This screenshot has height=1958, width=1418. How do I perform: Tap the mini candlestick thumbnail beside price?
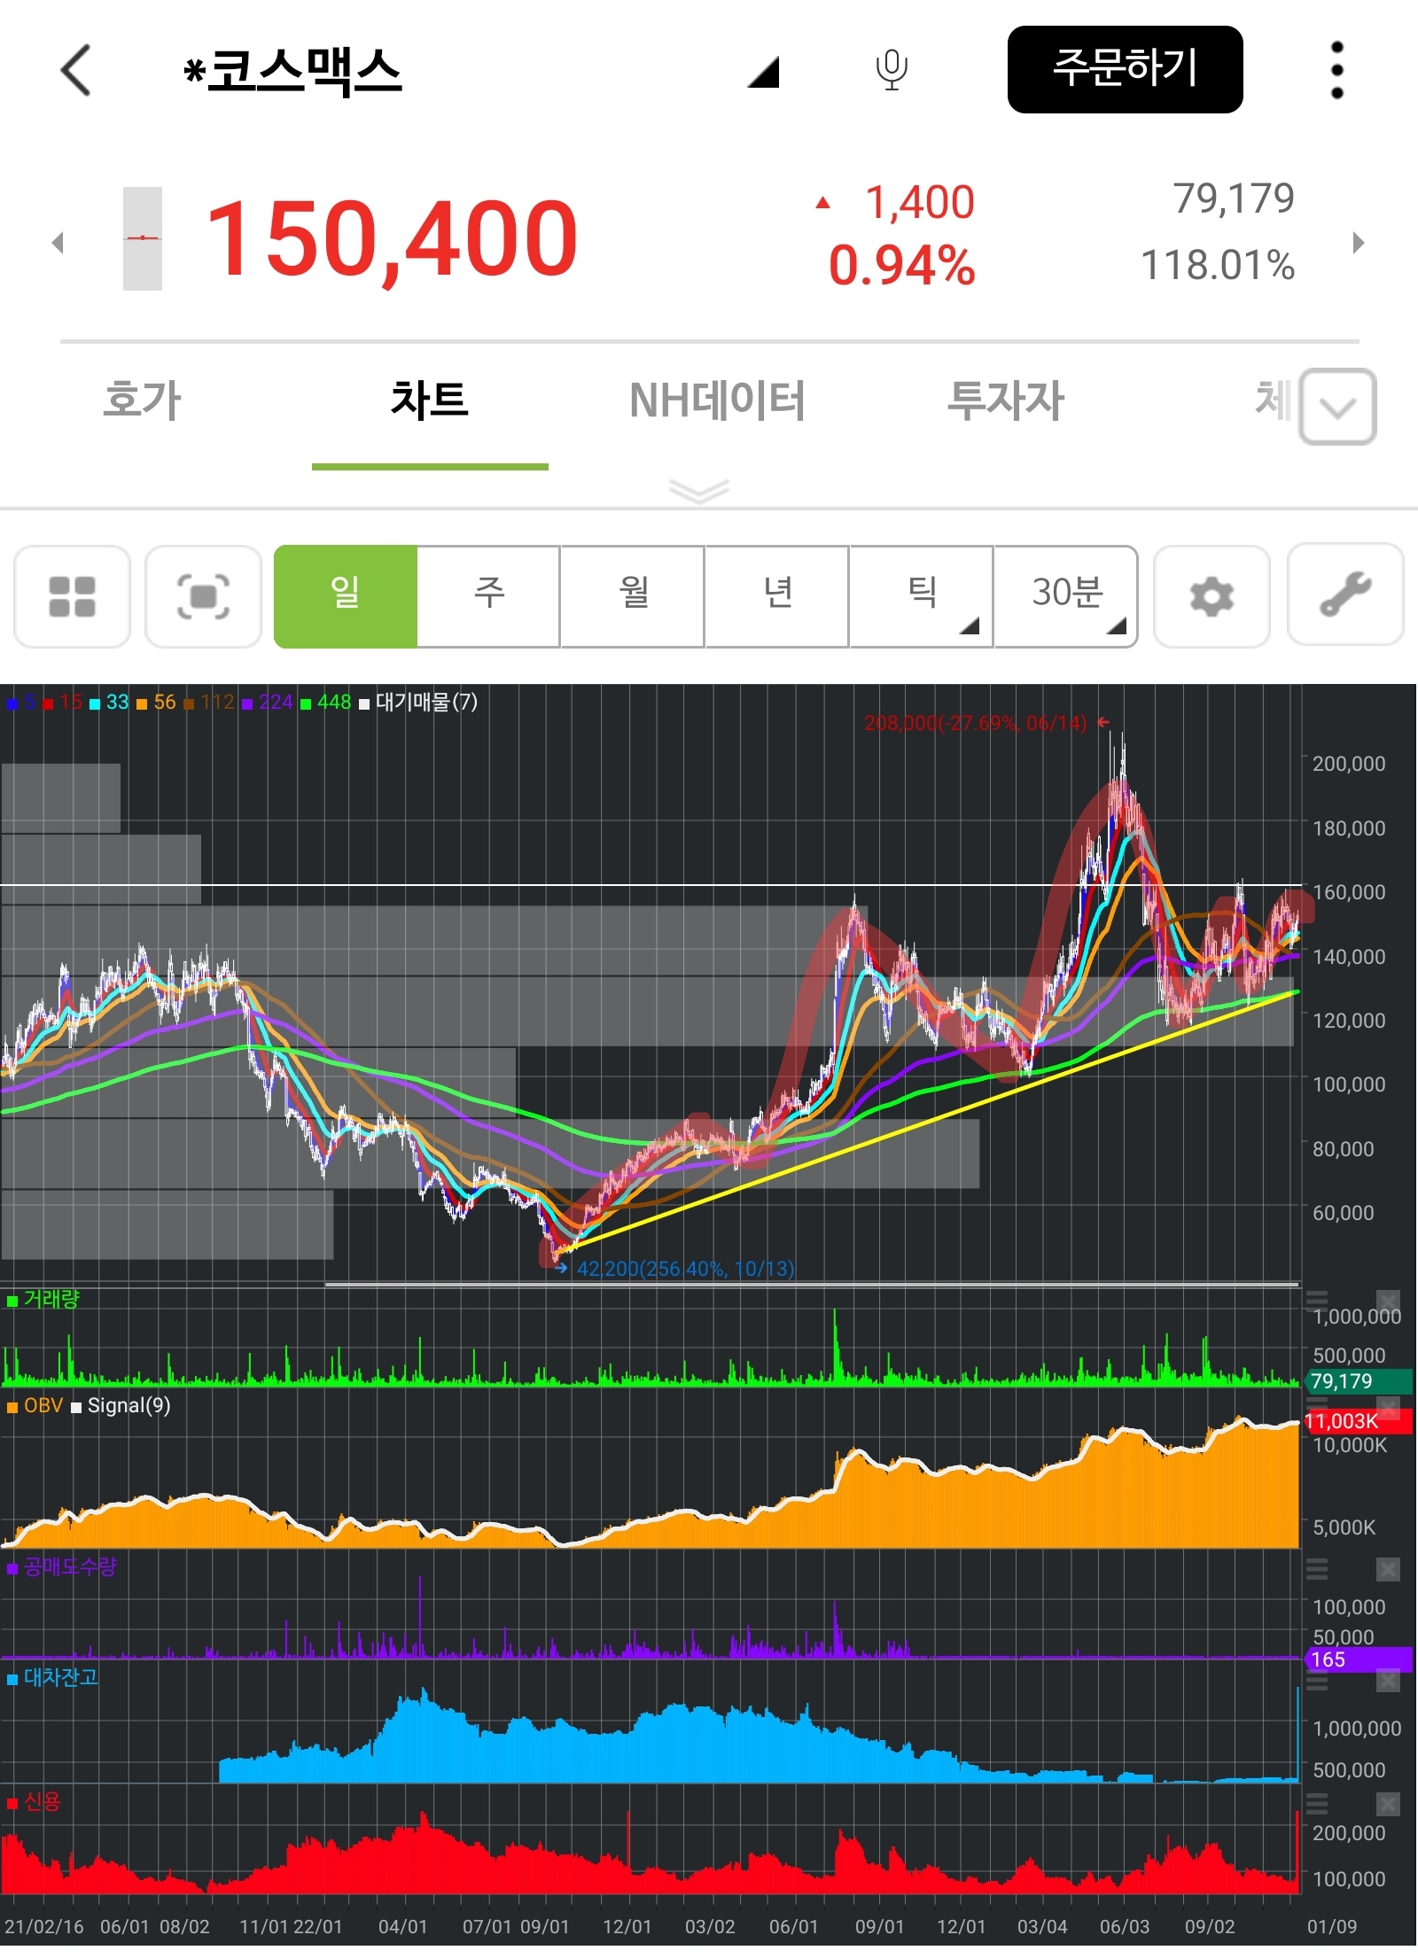(x=142, y=238)
